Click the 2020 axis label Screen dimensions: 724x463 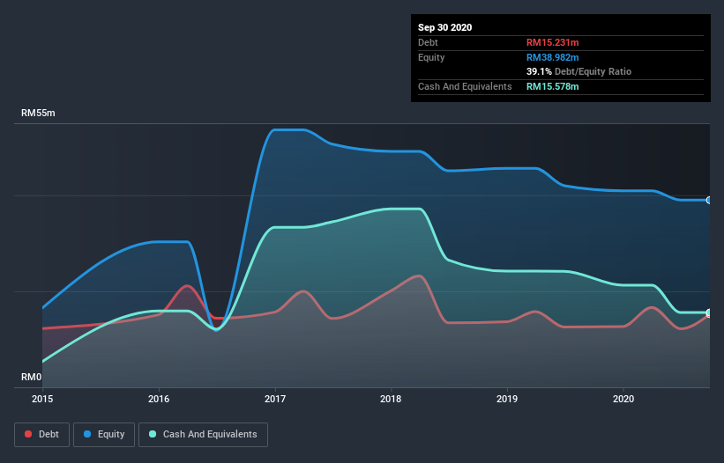(x=623, y=399)
